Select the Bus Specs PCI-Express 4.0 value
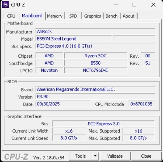 [95, 46]
